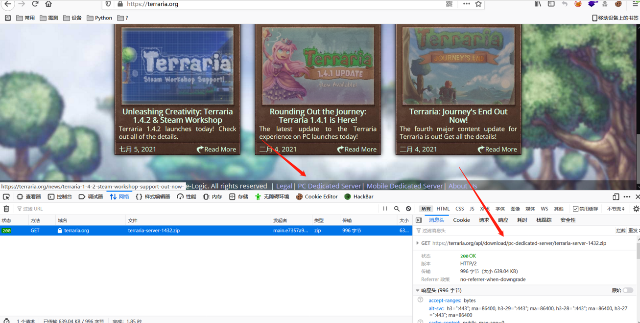Click the 拦截 block button
640x323 pixels.
pos(620,231)
